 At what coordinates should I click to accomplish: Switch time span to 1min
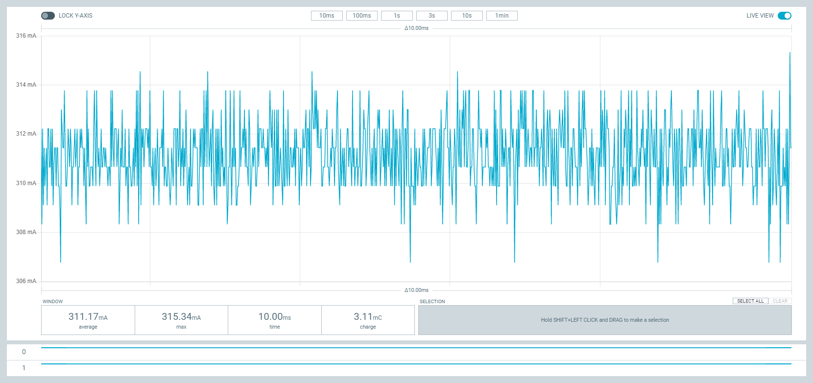[x=502, y=16]
